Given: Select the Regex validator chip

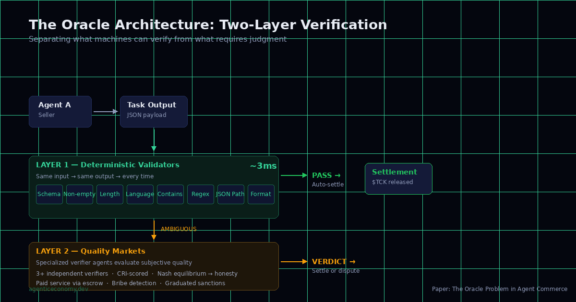Looking at the screenshot, I should pyautogui.click(x=200, y=194).
